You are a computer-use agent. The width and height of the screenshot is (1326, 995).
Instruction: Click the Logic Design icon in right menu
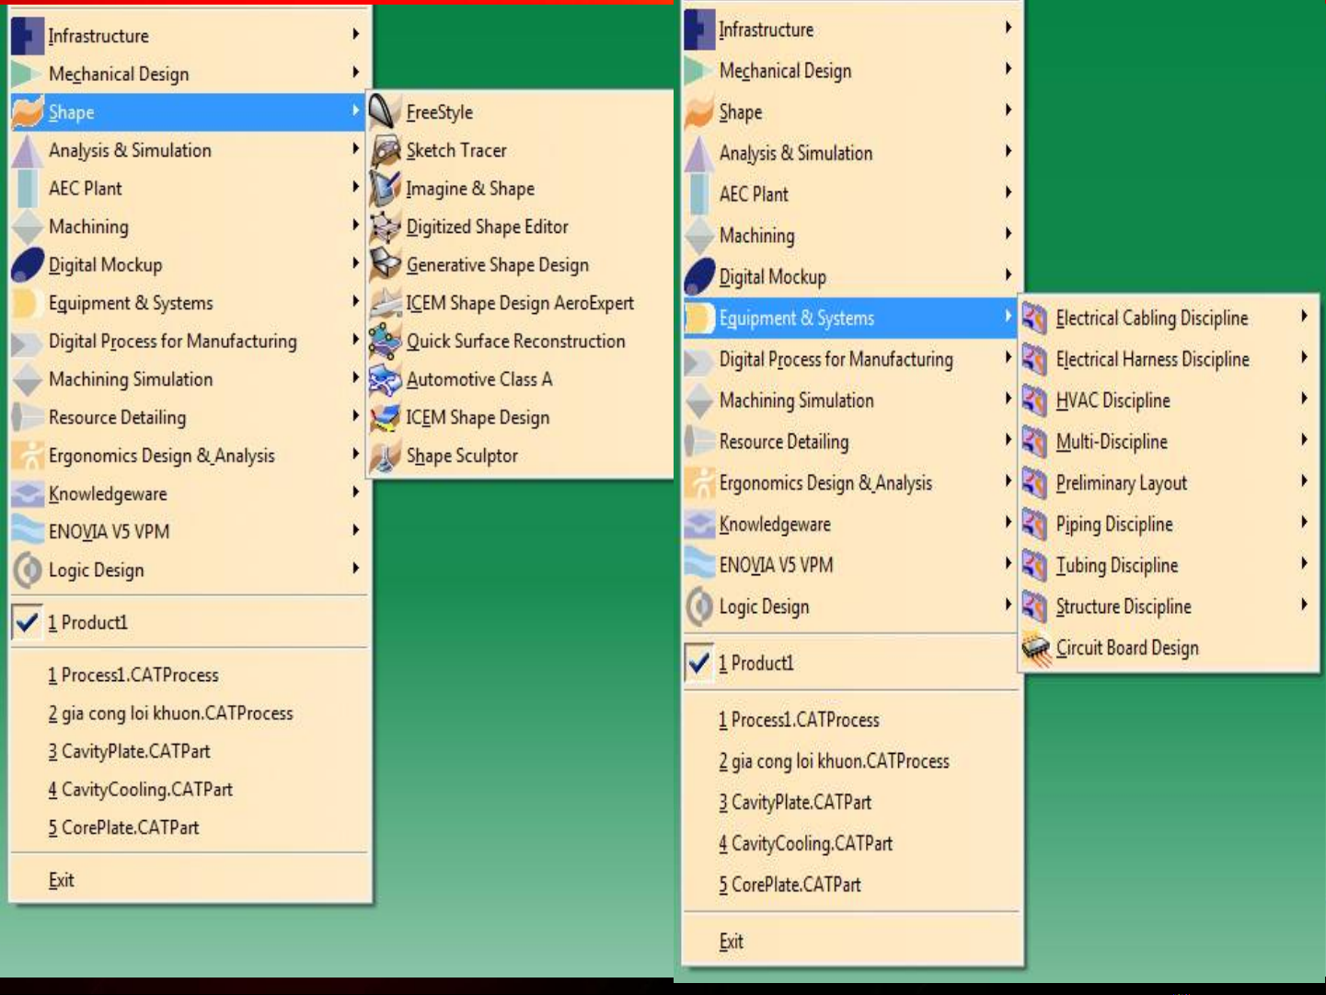click(x=699, y=607)
